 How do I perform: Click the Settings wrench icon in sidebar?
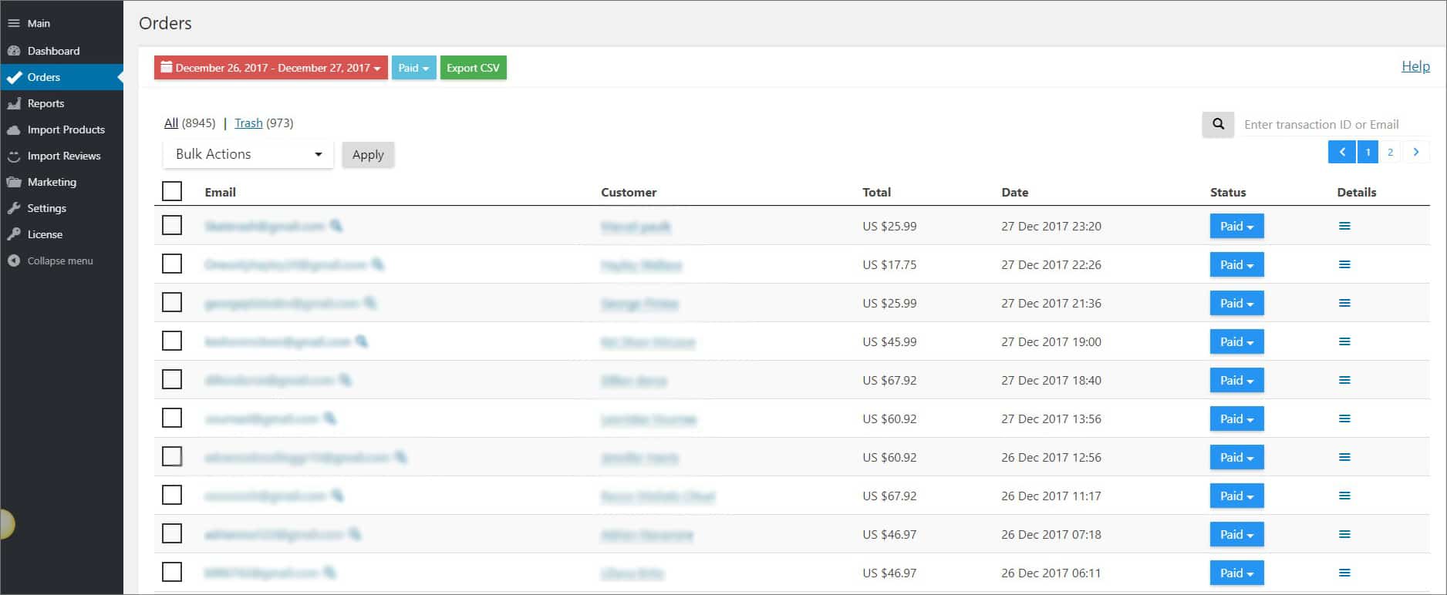click(14, 208)
